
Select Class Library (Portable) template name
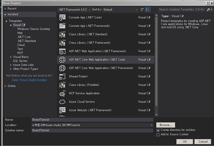(84, 85)
